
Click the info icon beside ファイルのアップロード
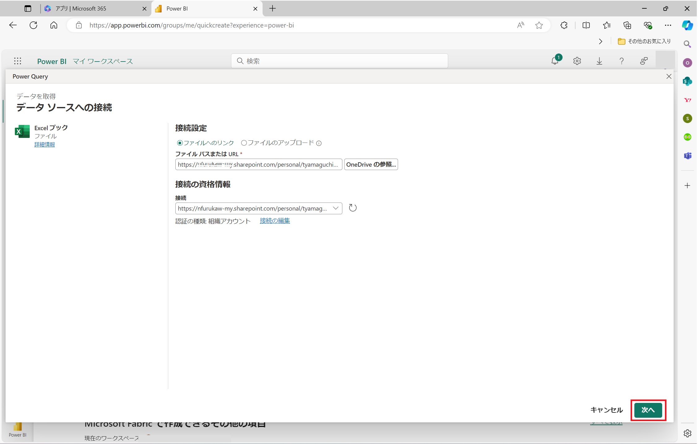[x=319, y=143]
